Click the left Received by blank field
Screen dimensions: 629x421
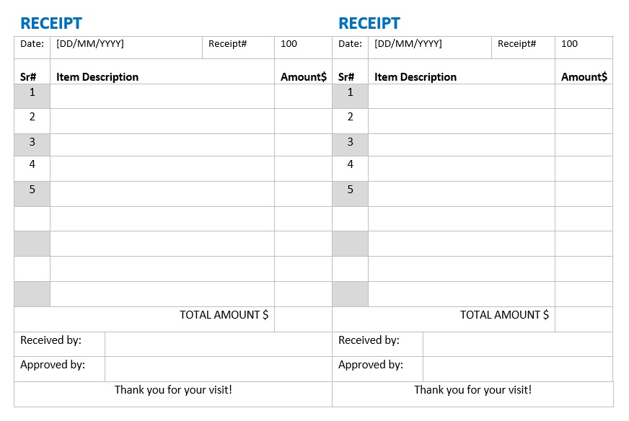(218, 344)
